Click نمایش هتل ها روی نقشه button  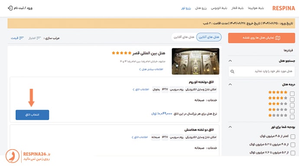tap(261, 38)
